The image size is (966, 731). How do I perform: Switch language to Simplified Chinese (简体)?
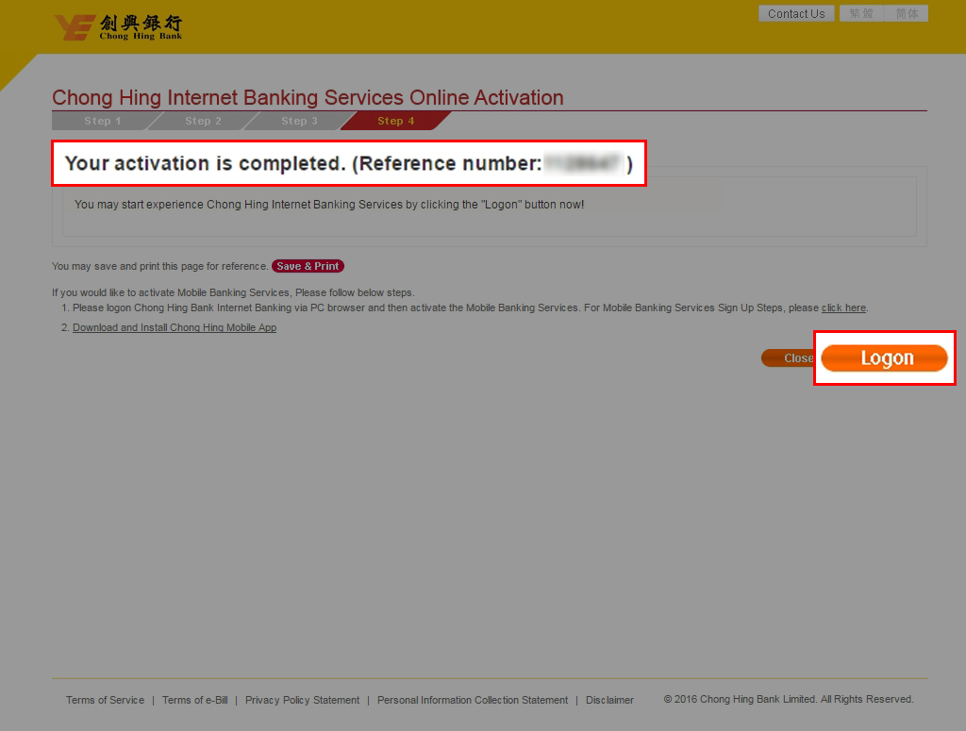[x=907, y=13]
